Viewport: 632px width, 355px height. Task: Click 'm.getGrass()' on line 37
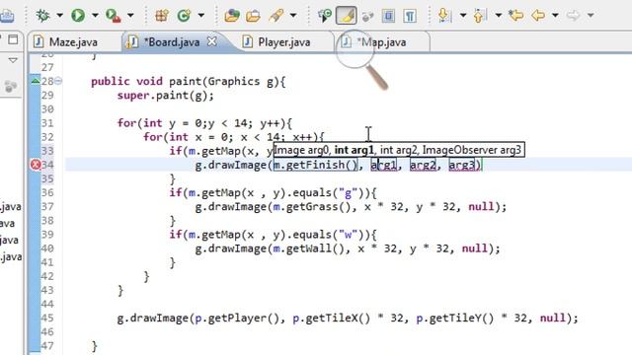coord(312,207)
